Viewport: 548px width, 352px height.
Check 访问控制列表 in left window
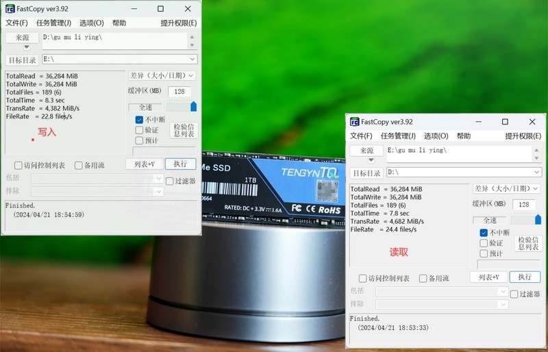pyautogui.click(x=18, y=165)
